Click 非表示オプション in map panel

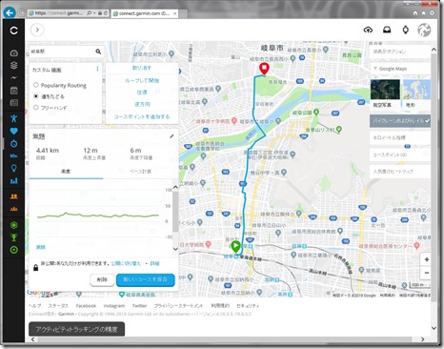tap(390, 51)
